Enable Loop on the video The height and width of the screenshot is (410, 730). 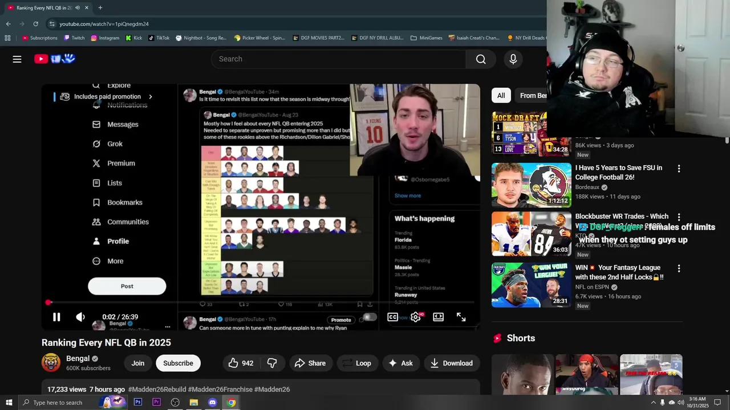(x=357, y=363)
